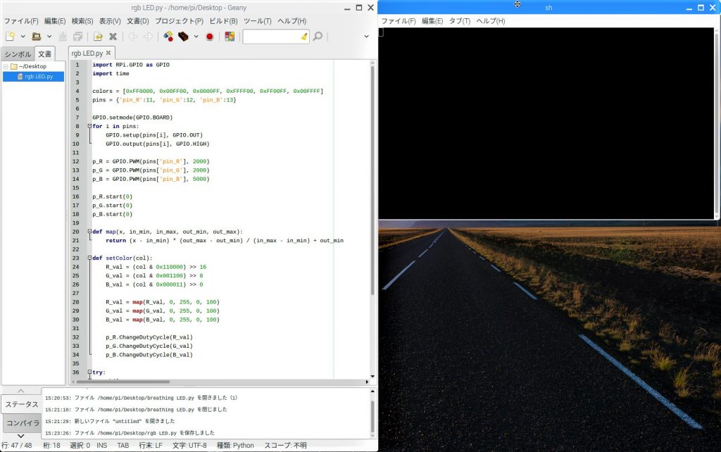Click the toolbar search text field
Screen dimensions: 721x452
[271, 36]
